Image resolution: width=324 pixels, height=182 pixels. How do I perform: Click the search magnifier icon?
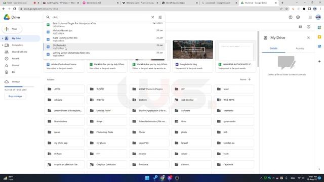coord(48,17)
